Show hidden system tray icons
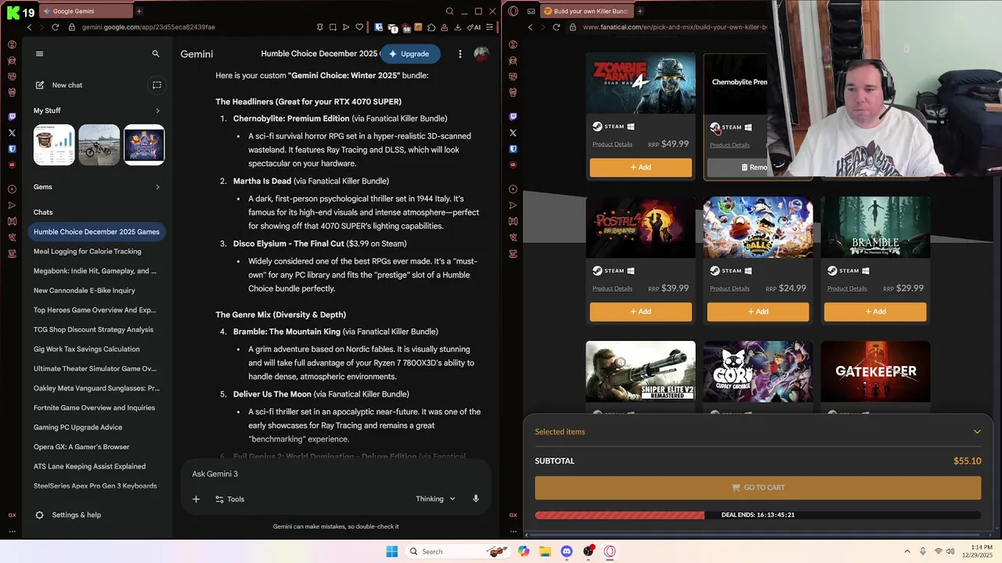This screenshot has height=563, width=1002. tap(907, 551)
